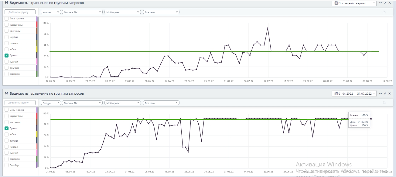
Task: Click the pin icon of the bottom widget
Action: [385, 94]
